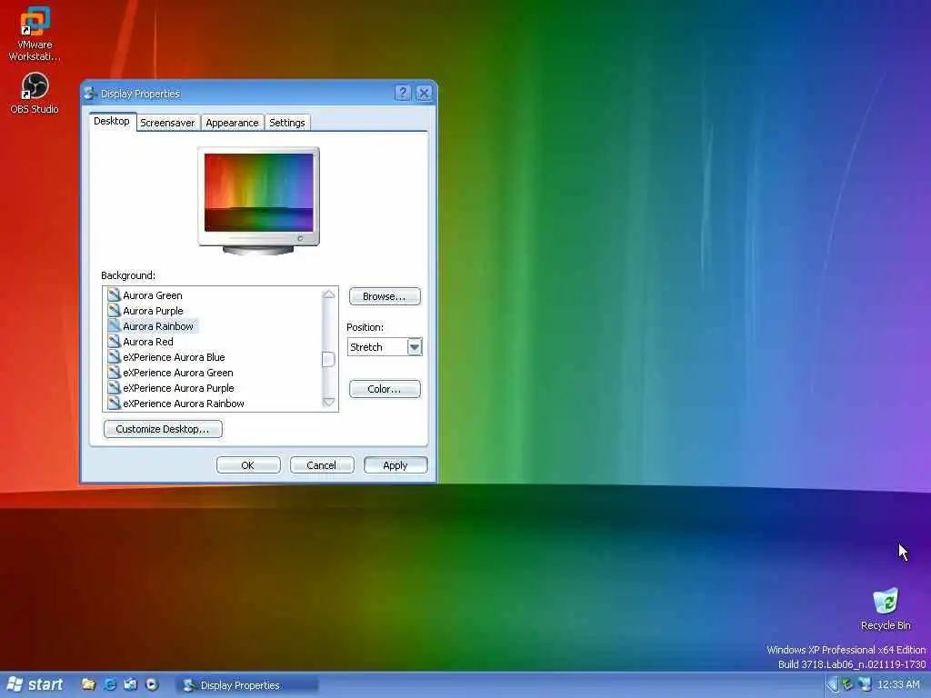Click the Cancel button

(322, 464)
